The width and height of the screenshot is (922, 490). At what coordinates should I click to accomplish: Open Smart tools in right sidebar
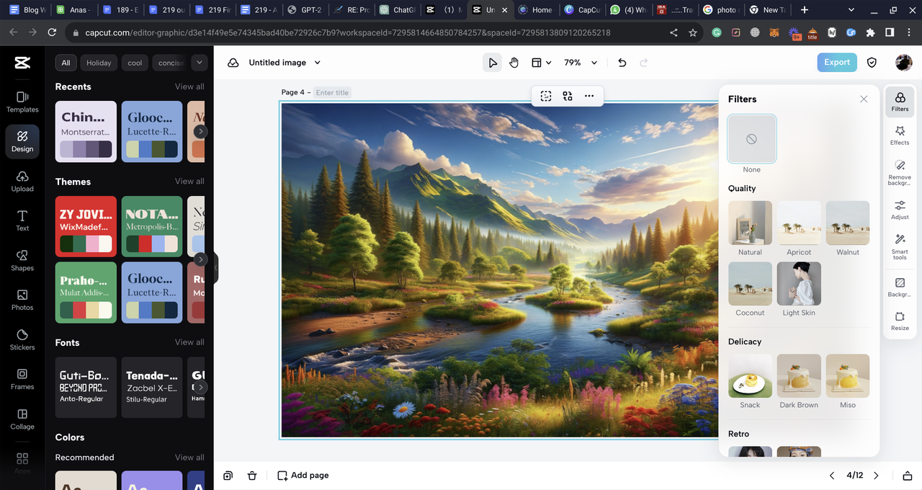tap(900, 245)
